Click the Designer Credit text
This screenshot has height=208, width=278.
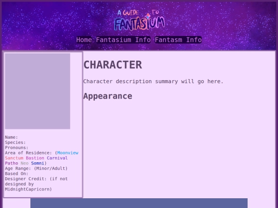click(37, 184)
